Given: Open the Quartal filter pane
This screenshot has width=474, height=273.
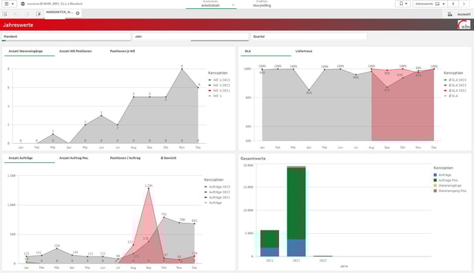Looking at the screenshot, I should click(x=309, y=36).
